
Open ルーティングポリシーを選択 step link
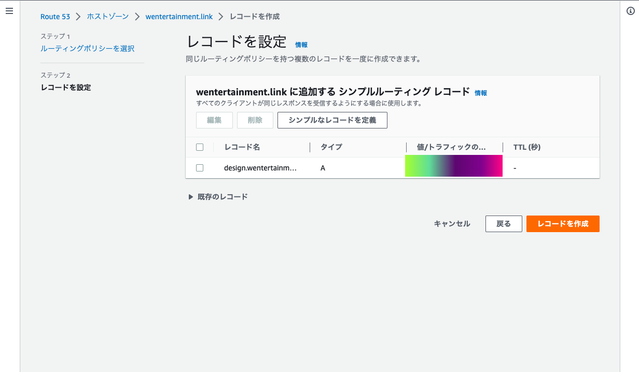pyautogui.click(x=87, y=48)
